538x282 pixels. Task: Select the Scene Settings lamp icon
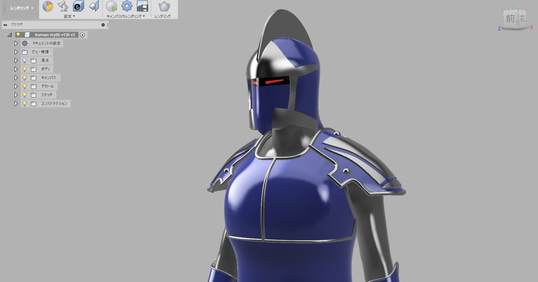pyautogui.click(x=63, y=6)
